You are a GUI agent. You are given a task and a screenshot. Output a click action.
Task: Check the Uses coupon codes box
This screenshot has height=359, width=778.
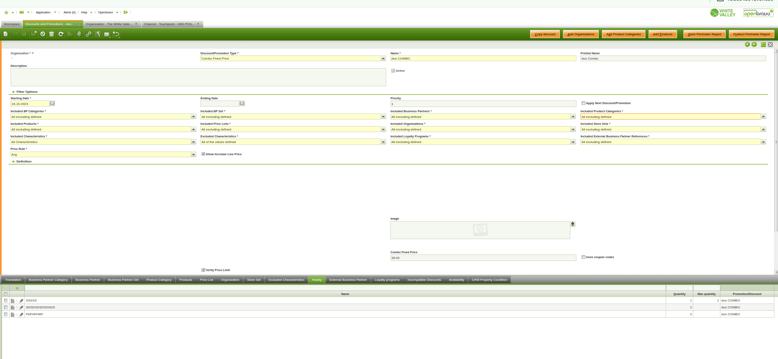583,257
